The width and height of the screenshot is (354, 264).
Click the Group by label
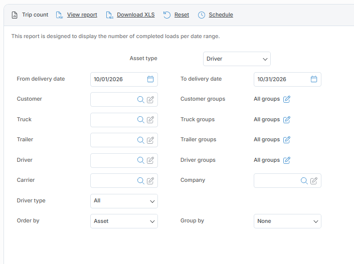(x=192, y=220)
